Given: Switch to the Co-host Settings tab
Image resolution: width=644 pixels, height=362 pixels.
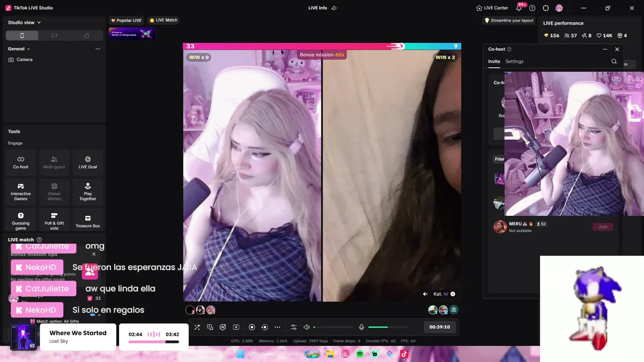Looking at the screenshot, I should (514, 61).
